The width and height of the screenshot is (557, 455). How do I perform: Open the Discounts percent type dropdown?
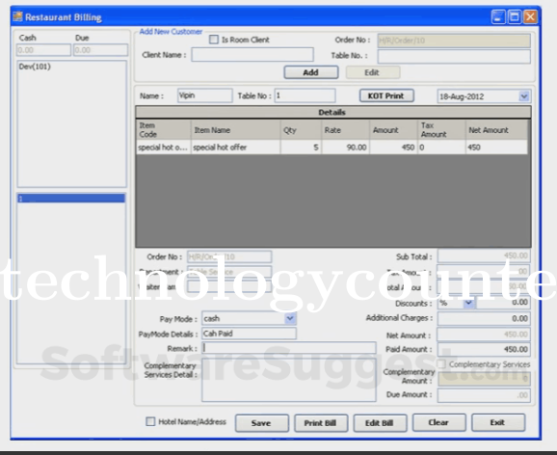click(469, 303)
